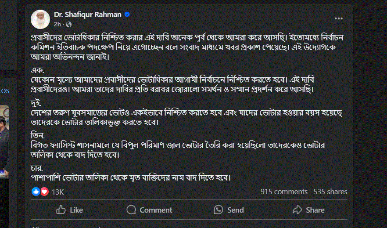Click the 'এক.' heading in the post
The height and width of the screenshot is (228, 387).
coord(37,70)
